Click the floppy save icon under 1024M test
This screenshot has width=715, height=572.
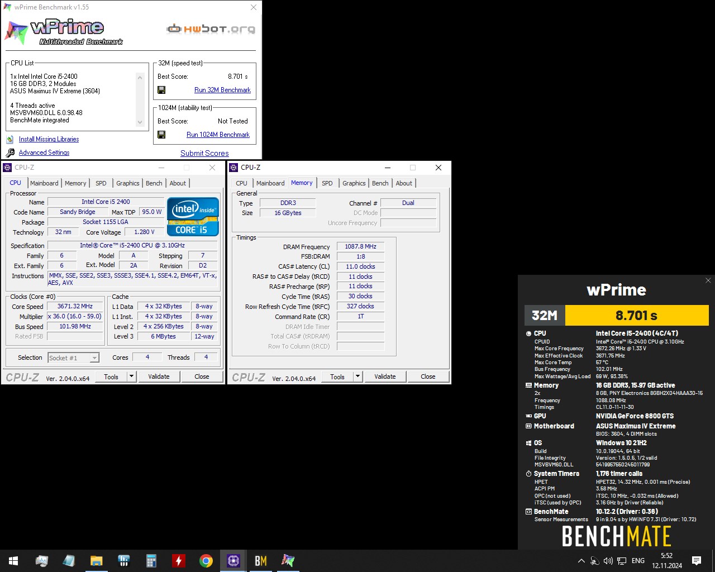pos(161,135)
